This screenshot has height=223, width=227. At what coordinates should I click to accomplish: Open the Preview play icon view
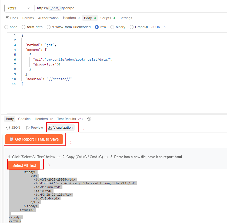click(x=35, y=127)
